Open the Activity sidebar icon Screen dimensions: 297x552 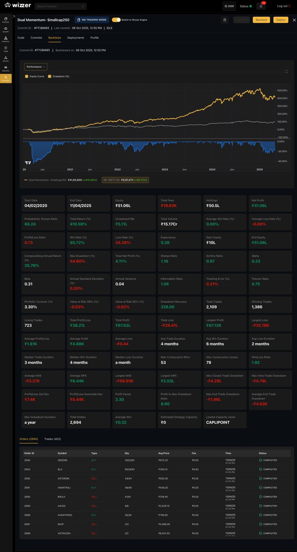click(x=6, y=59)
